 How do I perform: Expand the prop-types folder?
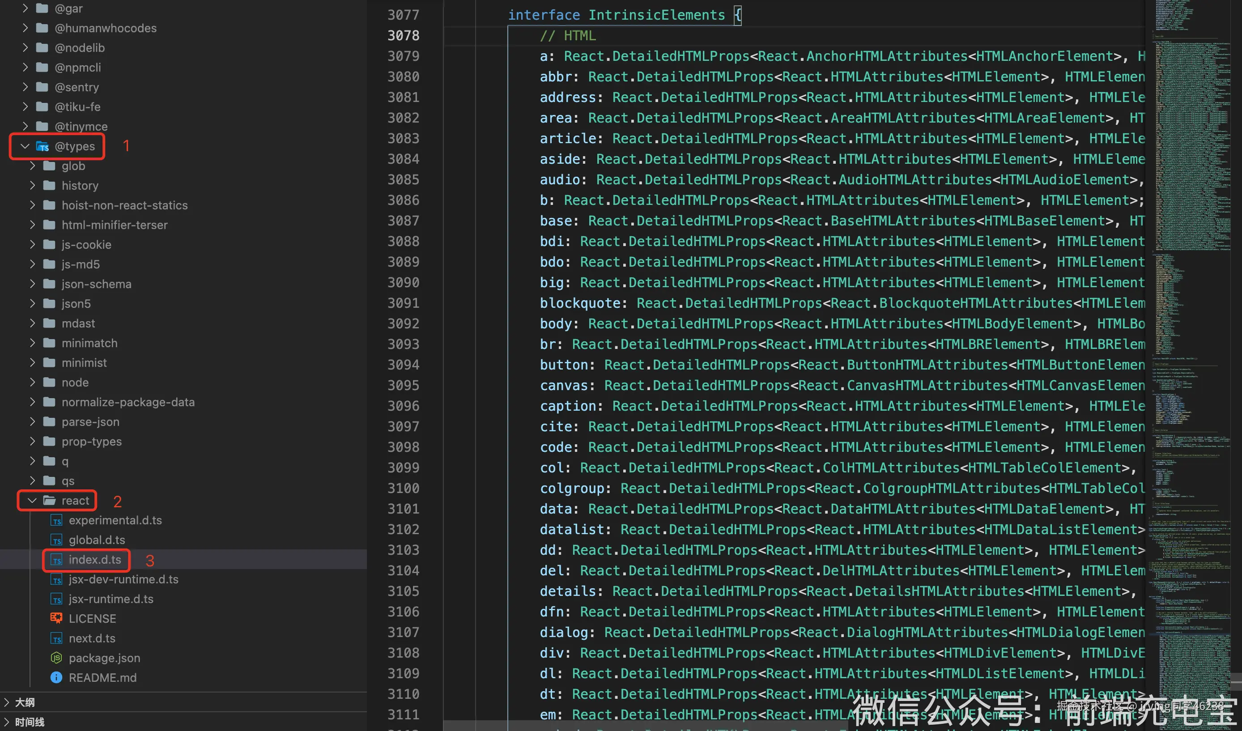pyautogui.click(x=91, y=442)
